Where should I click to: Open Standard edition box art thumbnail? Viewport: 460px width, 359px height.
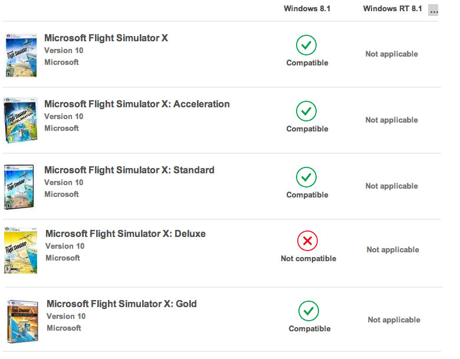click(x=19, y=187)
